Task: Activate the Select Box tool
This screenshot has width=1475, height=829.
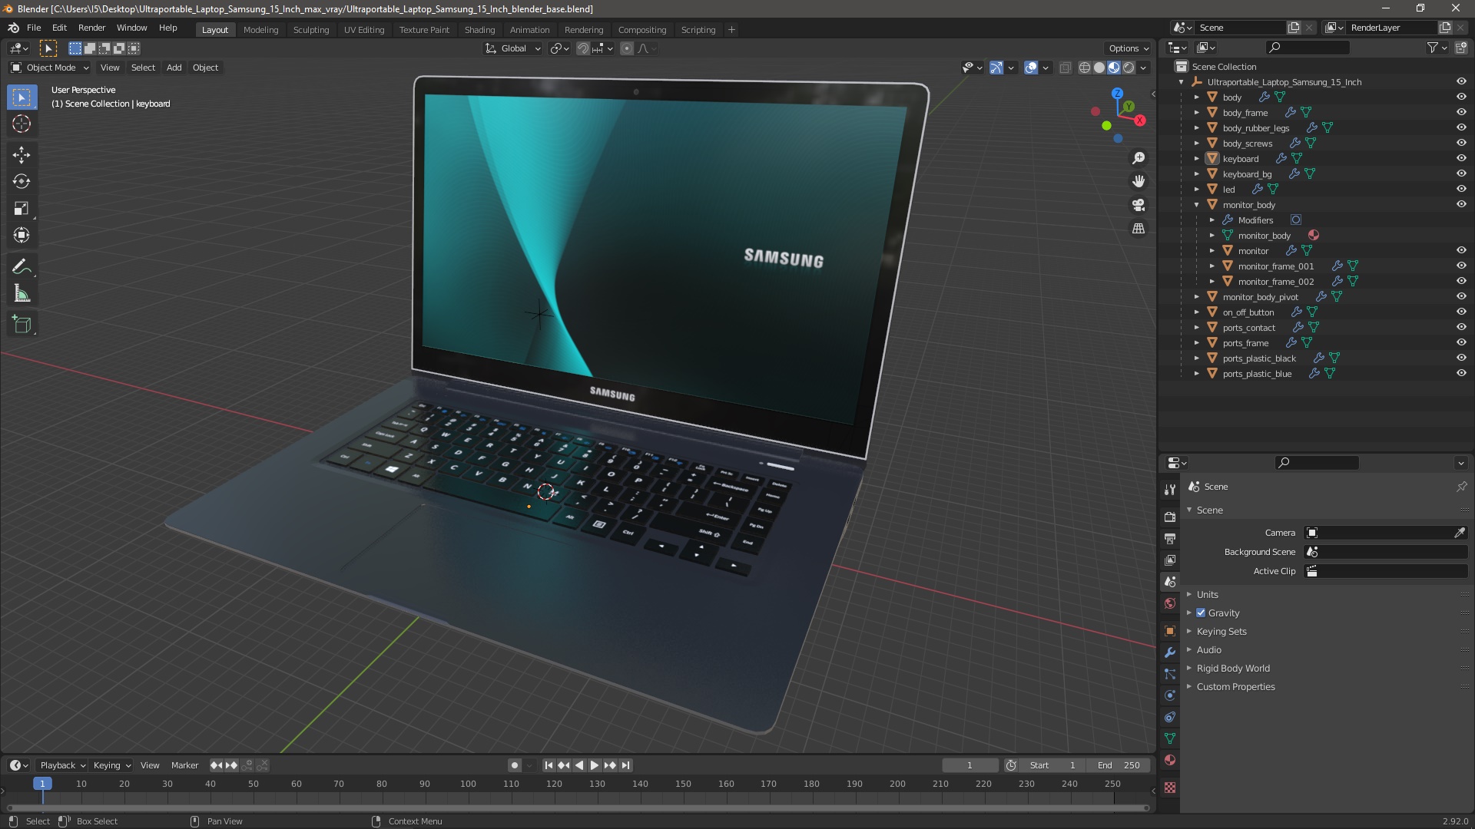Action: point(22,97)
